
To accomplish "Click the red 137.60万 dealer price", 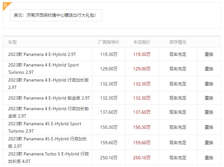I will coord(142,112).
